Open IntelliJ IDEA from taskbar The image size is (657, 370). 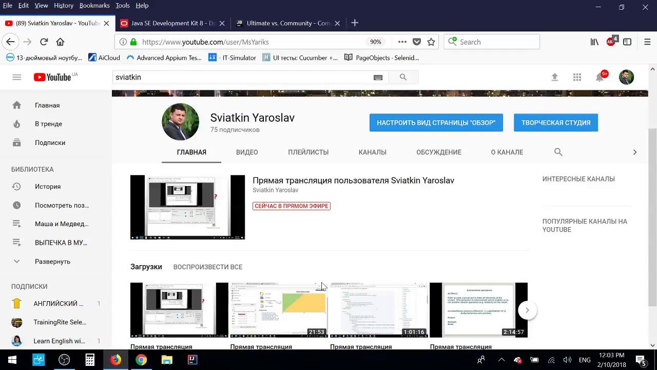point(192,360)
